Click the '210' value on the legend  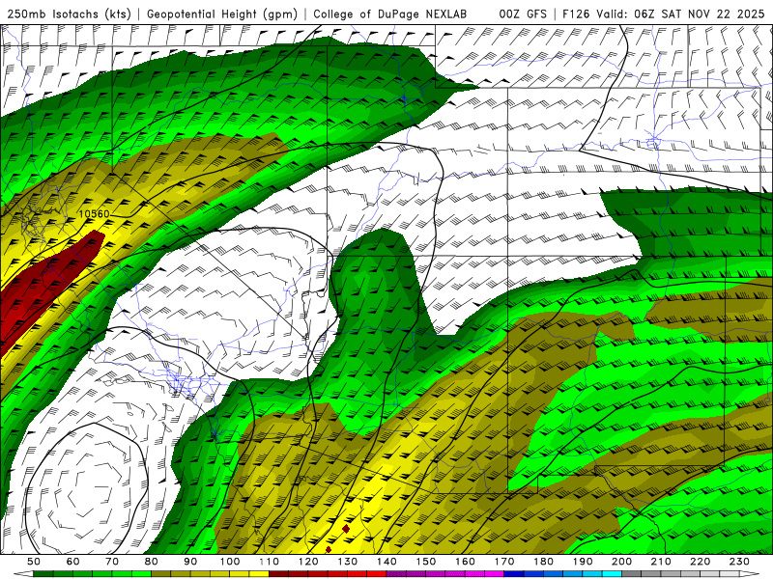tap(661, 562)
